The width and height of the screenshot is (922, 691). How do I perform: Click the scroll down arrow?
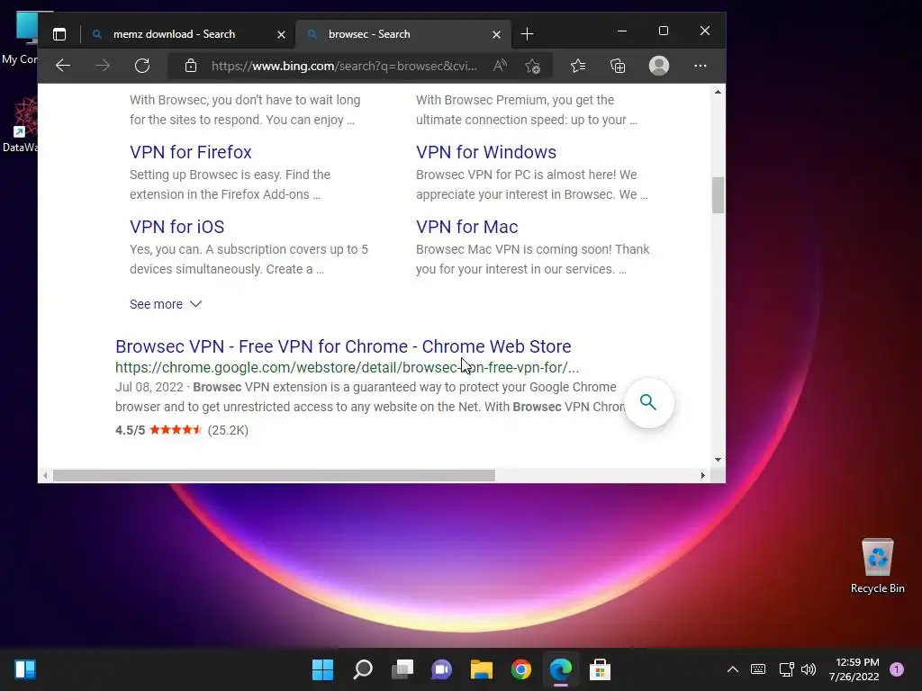(x=718, y=460)
